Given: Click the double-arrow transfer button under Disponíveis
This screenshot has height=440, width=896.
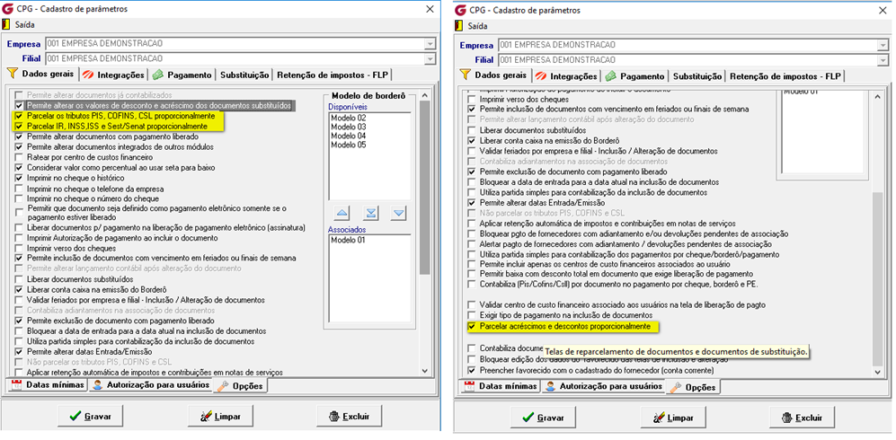Looking at the screenshot, I should 370,213.
